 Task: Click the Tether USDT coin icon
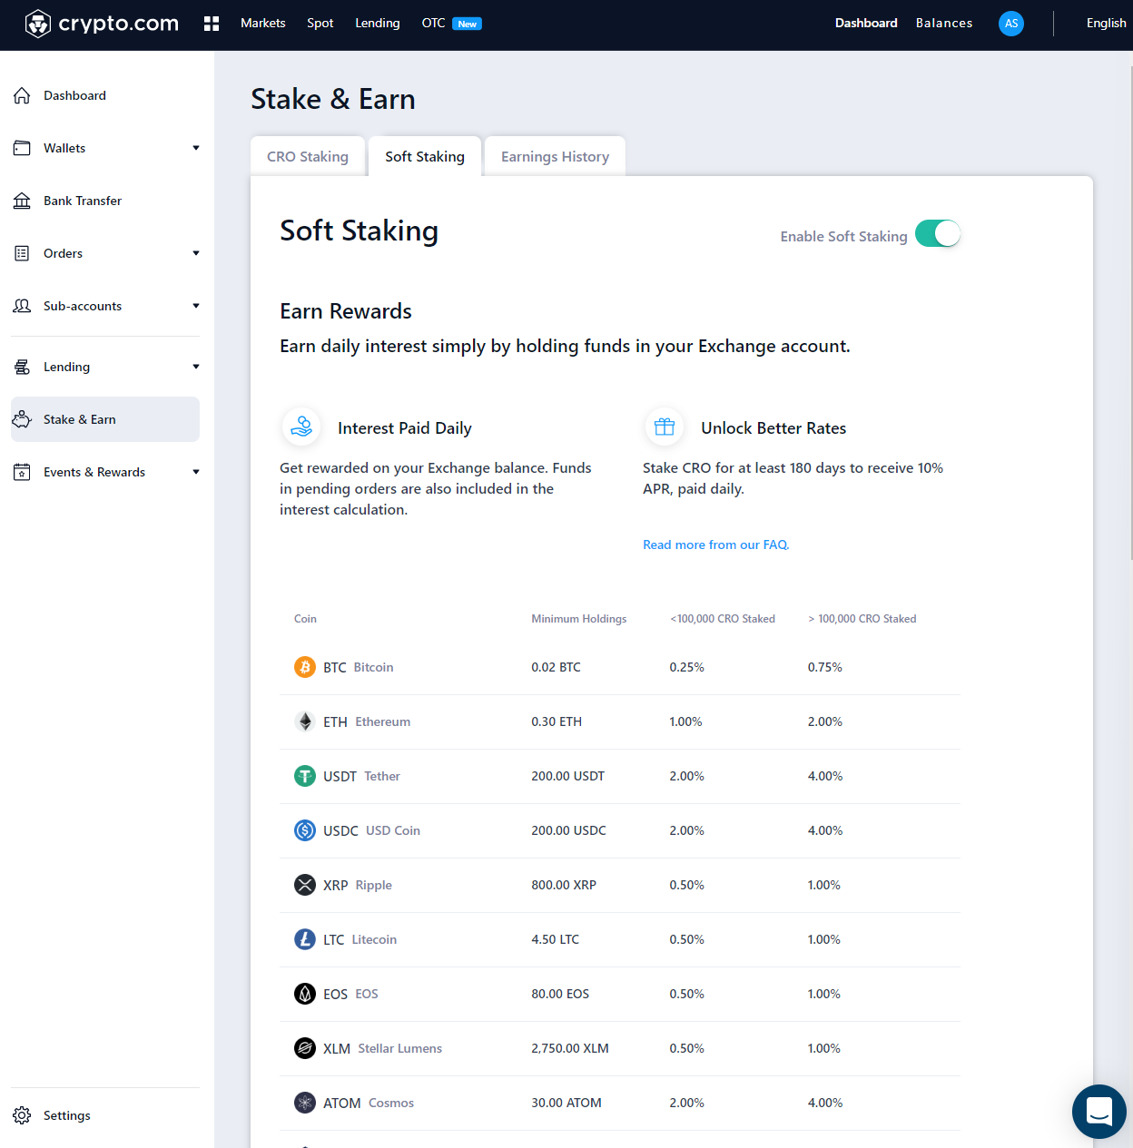coord(305,776)
